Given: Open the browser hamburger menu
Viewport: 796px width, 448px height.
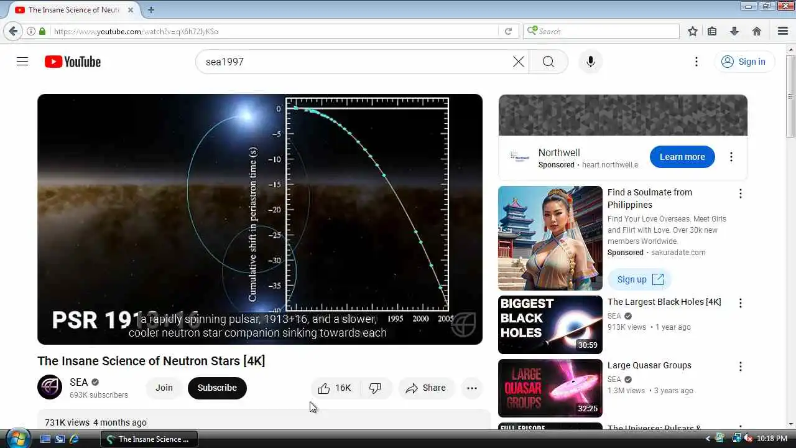Looking at the screenshot, I should (x=783, y=31).
